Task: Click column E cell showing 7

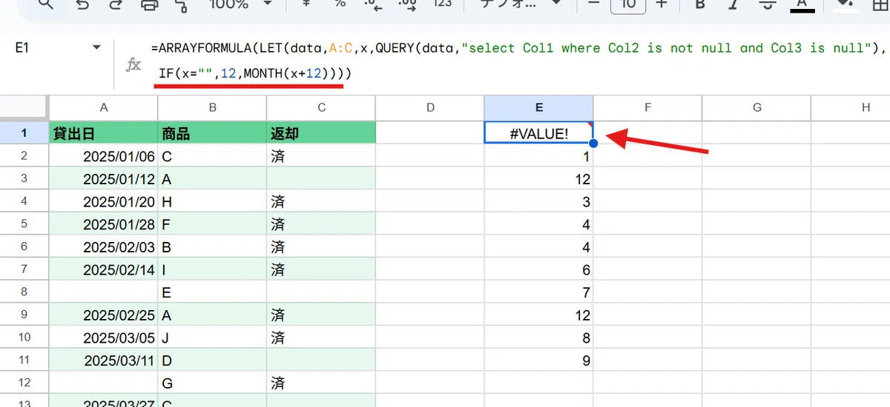Action: click(x=538, y=292)
